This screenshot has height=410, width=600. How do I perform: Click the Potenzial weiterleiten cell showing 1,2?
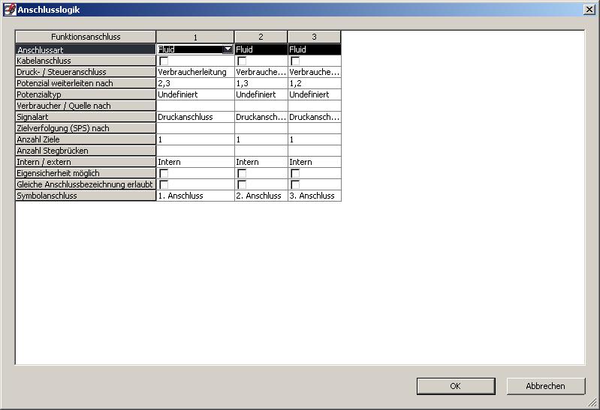tap(314, 83)
